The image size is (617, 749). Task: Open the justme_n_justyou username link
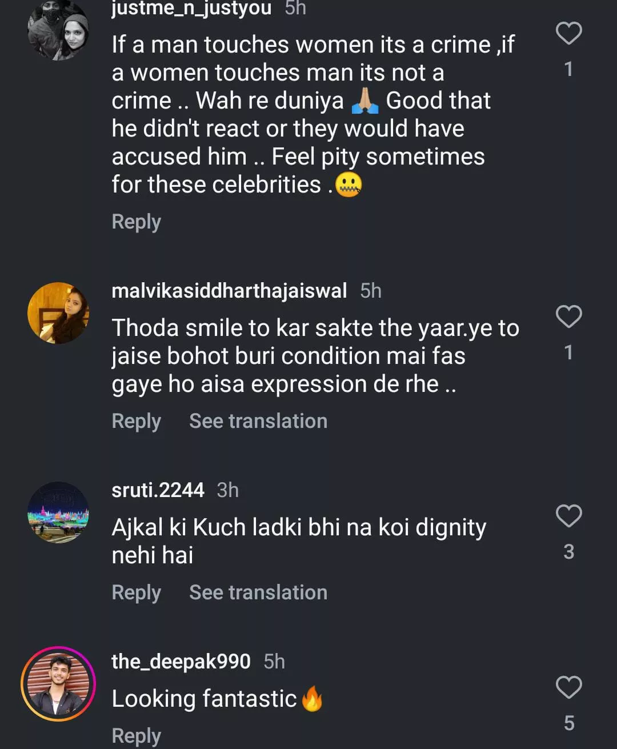191,8
